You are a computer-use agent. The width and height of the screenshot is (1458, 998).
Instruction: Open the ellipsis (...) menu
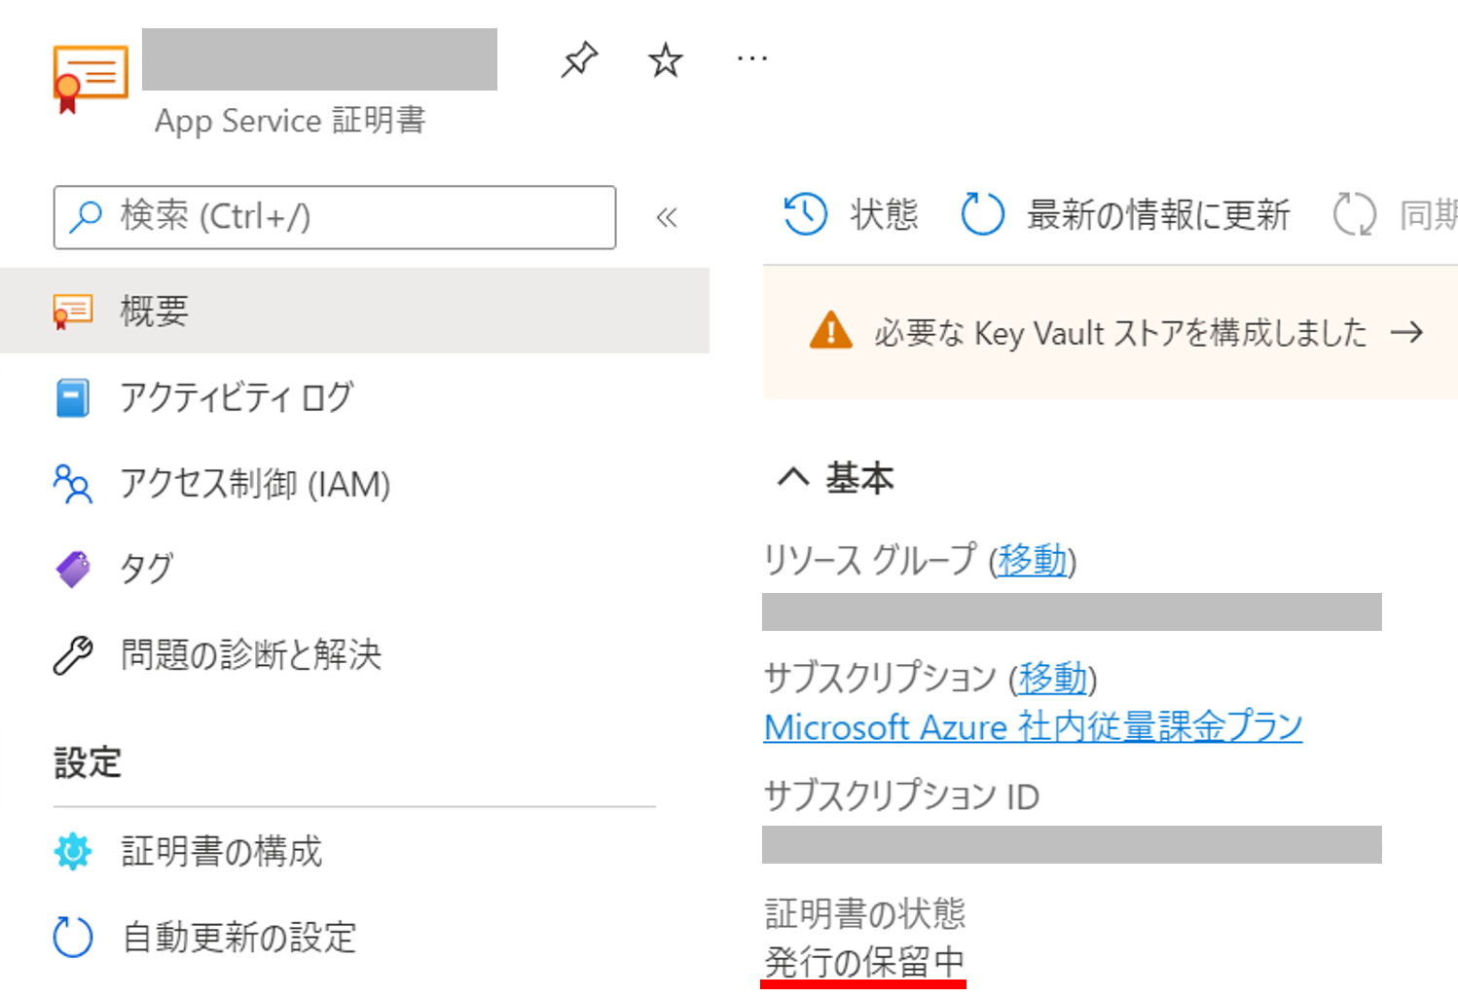pos(751,58)
